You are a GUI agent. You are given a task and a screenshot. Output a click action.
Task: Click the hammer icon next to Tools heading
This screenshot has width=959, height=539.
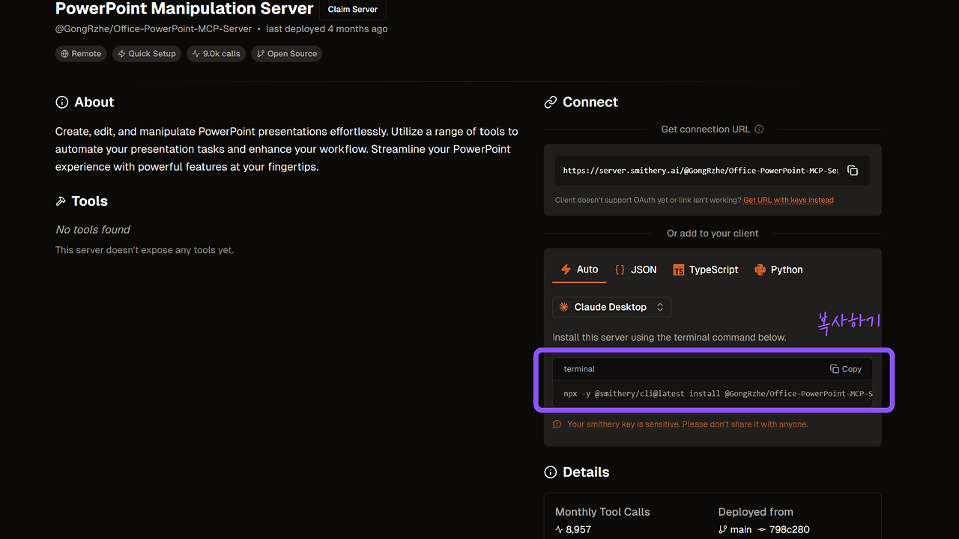click(x=61, y=201)
